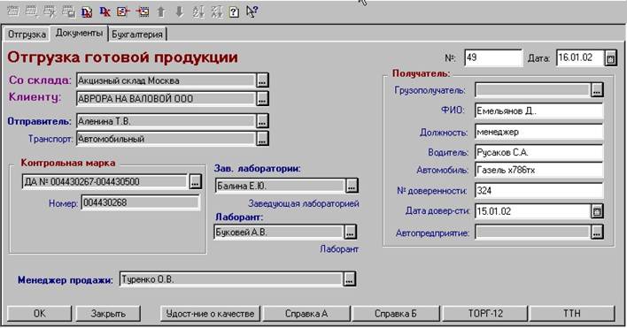
Task: Click the empty Автопредприятие field
Action: pyautogui.click(x=533, y=233)
